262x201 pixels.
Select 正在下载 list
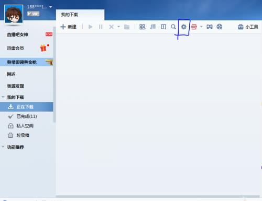pos(27,107)
